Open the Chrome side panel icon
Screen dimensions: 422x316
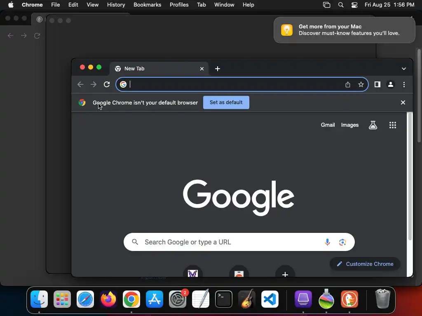(x=377, y=84)
